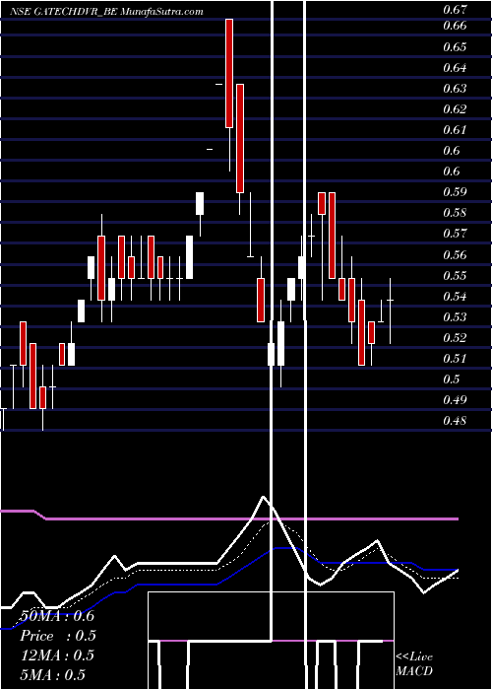Click the 0.61 price axis label
Image resolution: width=492 pixels, height=690 pixels.
click(x=455, y=130)
